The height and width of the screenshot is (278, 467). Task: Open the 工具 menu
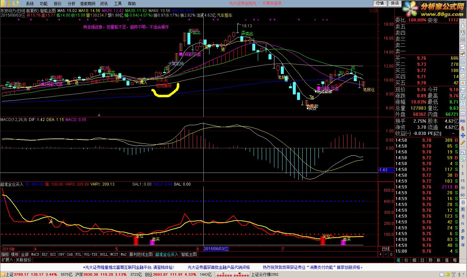118,4
